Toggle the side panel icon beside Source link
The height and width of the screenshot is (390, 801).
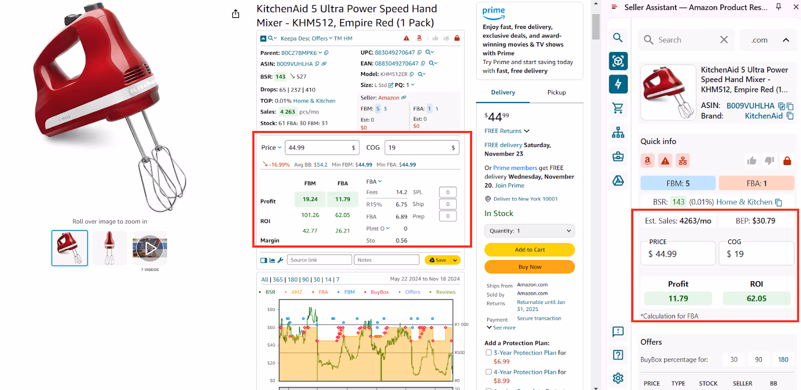click(264, 260)
